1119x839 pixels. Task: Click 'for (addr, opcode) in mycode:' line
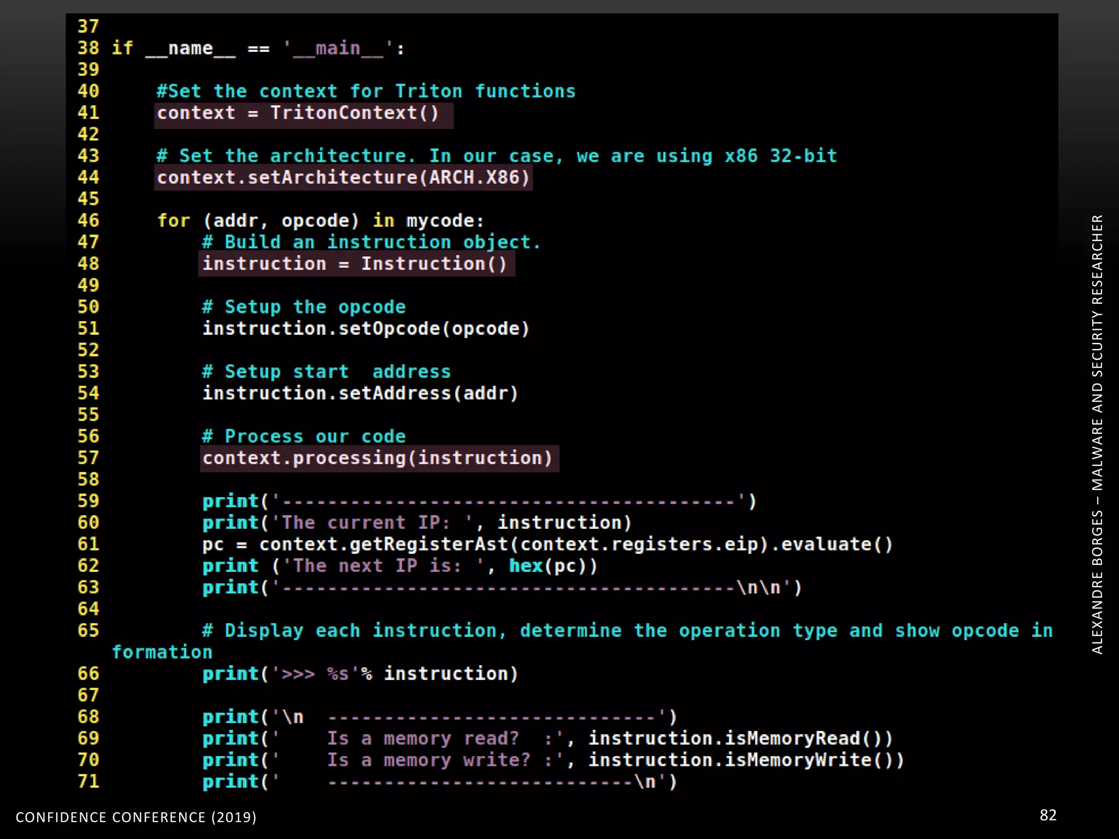point(321,221)
